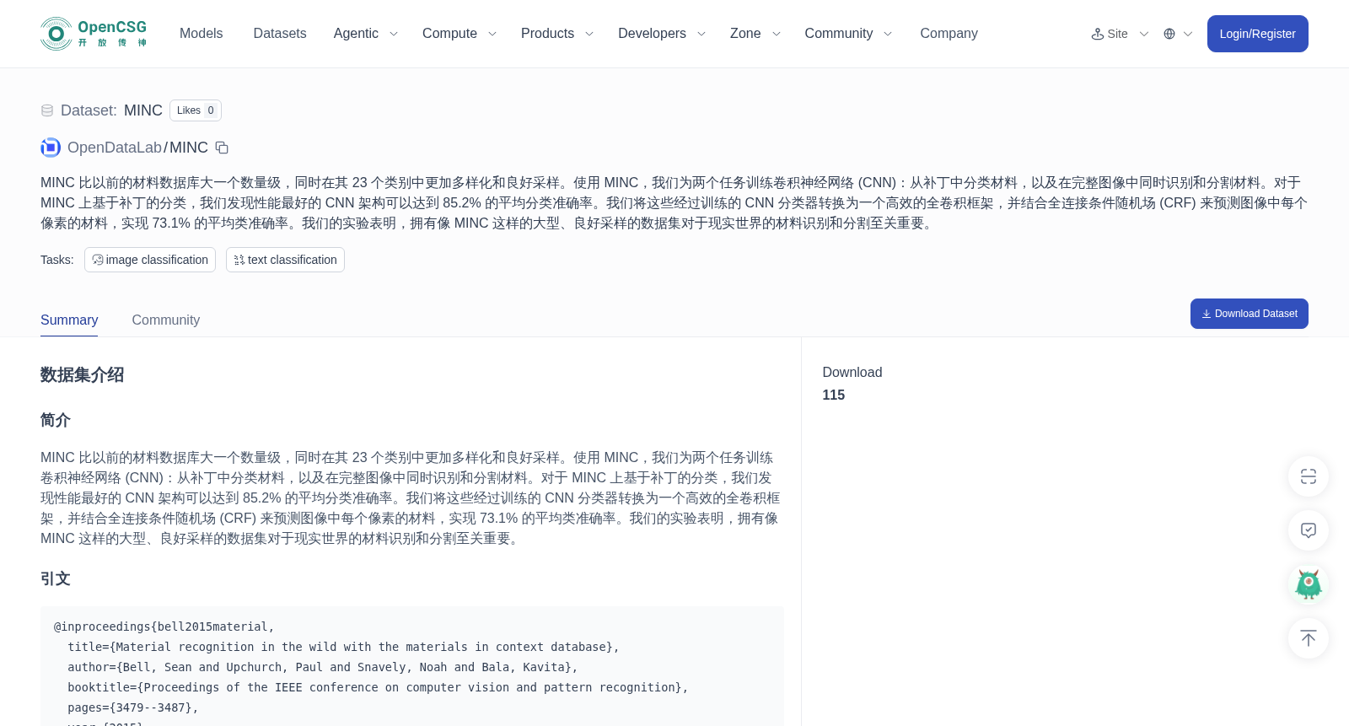This screenshot has height=726, width=1349.
Task: Switch to the Summary tab
Action: [69, 320]
